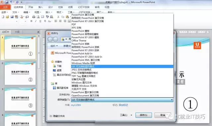
Task: Click the E-mail envelope icon in the classic toolbar
Action: [x=27, y=17]
